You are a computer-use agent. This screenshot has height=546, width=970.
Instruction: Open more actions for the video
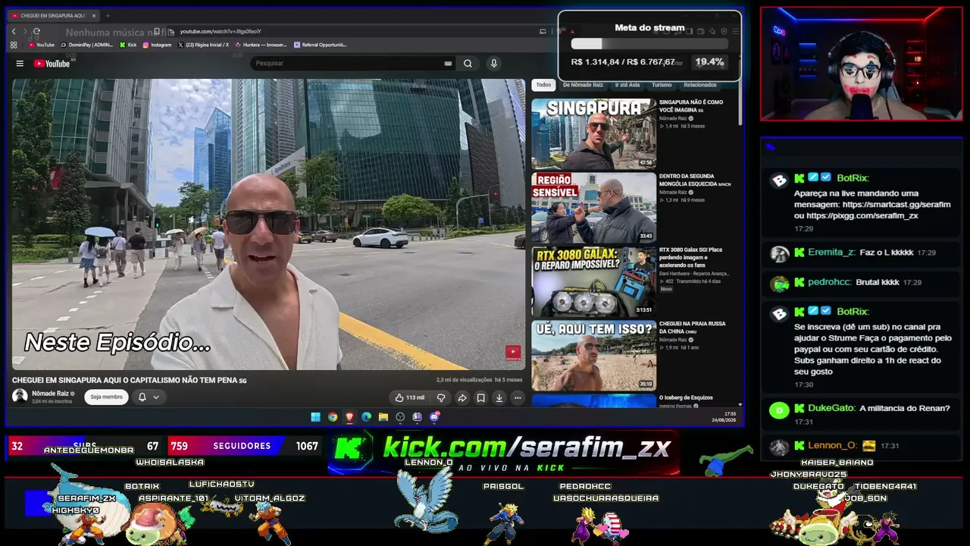tap(518, 397)
